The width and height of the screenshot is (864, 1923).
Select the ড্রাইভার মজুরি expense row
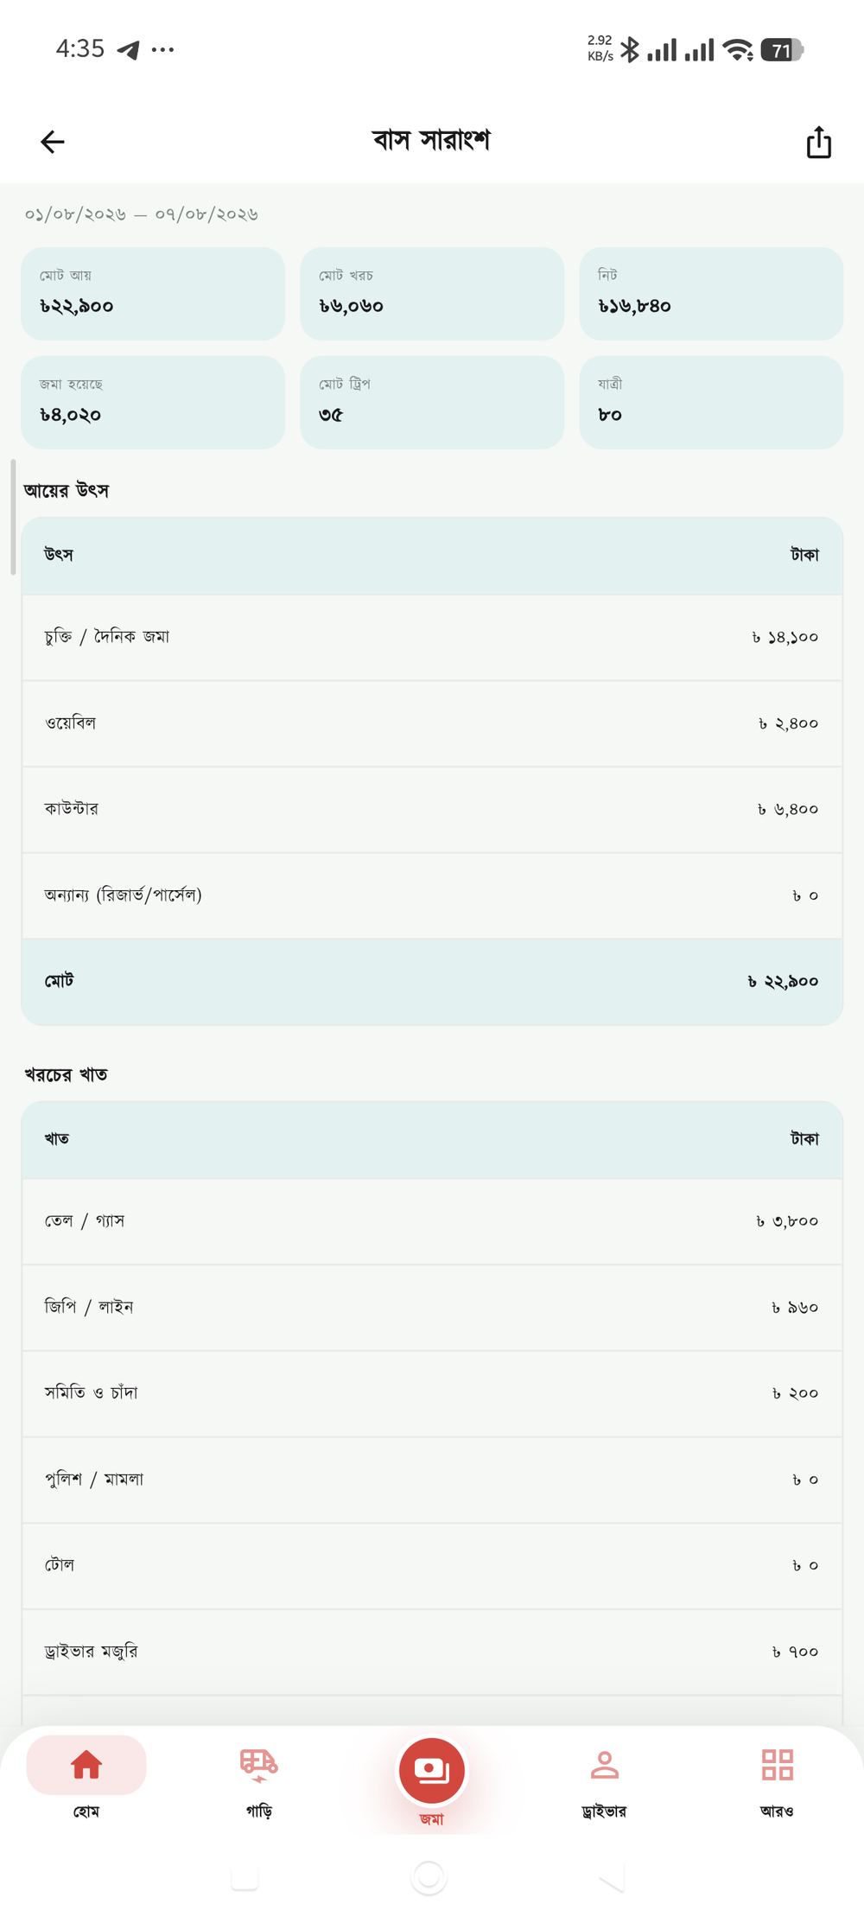click(x=432, y=1652)
